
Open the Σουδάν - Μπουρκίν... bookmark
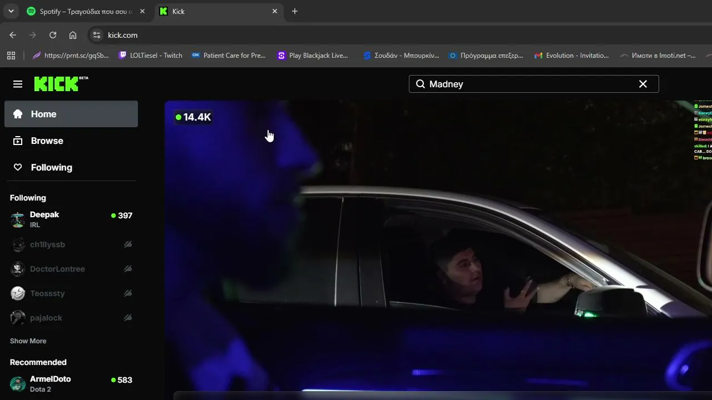click(x=401, y=56)
